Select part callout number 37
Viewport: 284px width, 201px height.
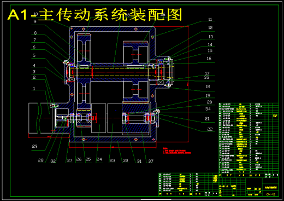click(151, 161)
